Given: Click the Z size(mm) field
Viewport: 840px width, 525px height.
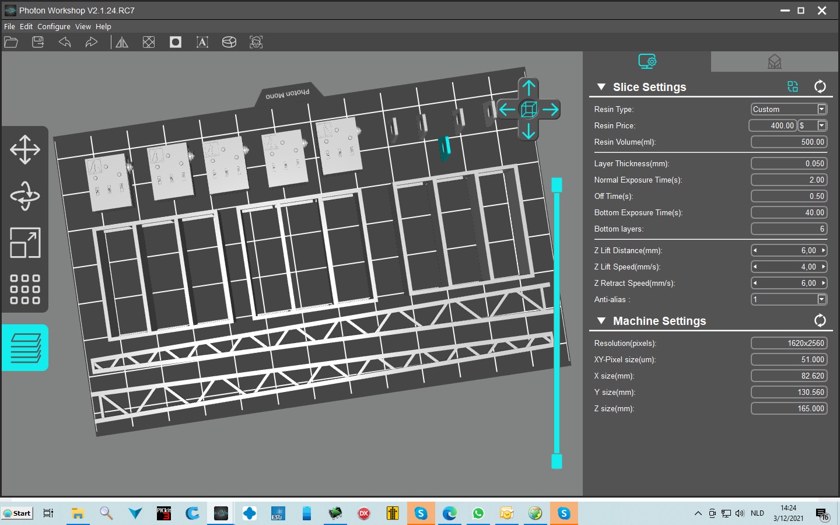Looking at the screenshot, I should [789, 408].
